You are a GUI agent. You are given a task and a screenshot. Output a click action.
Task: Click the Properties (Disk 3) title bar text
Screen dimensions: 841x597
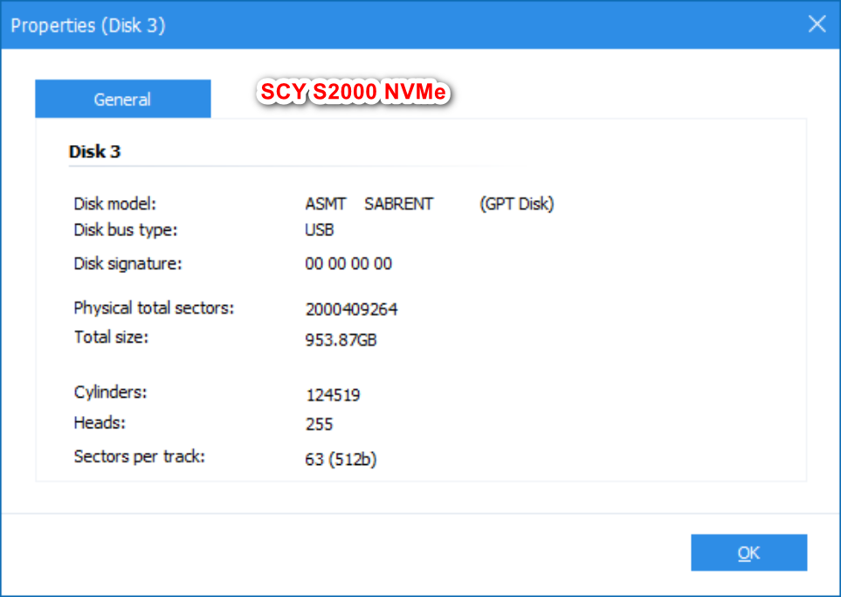coord(87,25)
